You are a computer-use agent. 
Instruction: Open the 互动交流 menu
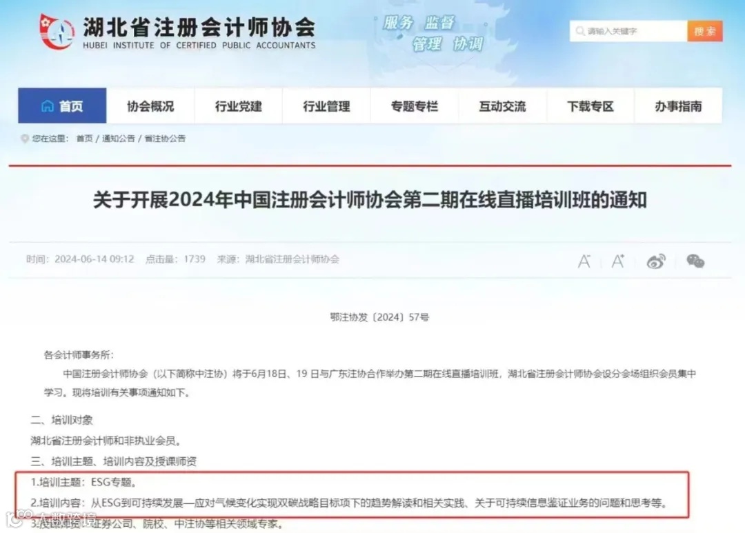pos(502,105)
